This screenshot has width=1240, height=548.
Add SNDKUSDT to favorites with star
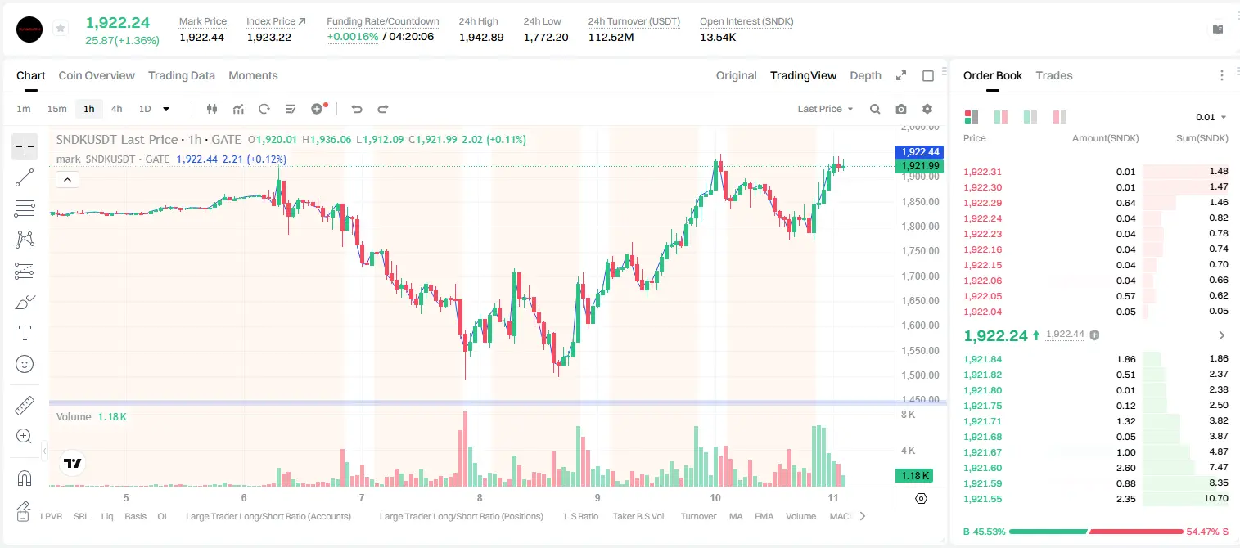click(x=61, y=29)
